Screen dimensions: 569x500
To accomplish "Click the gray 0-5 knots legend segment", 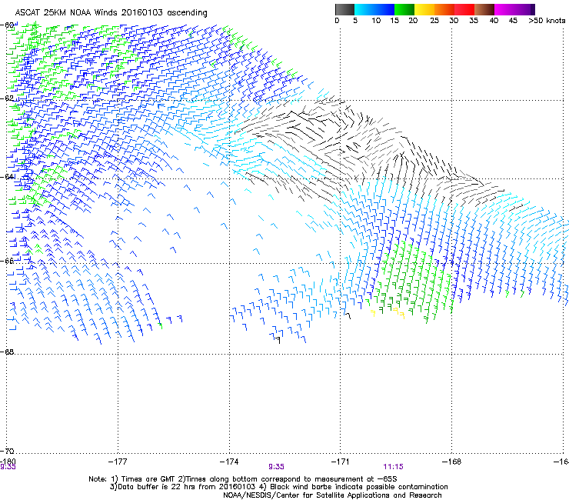I will [x=344, y=9].
